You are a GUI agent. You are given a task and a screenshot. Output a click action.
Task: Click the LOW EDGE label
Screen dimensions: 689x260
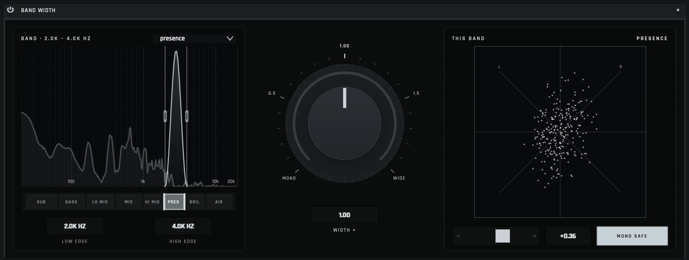click(x=75, y=242)
